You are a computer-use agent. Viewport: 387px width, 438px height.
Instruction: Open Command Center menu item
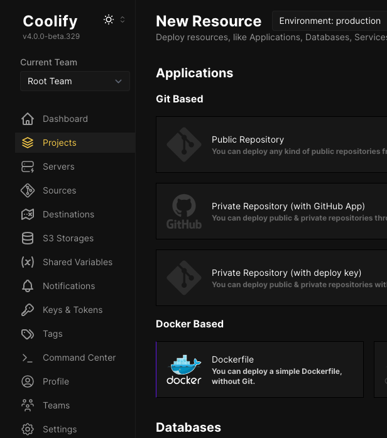coord(75,358)
